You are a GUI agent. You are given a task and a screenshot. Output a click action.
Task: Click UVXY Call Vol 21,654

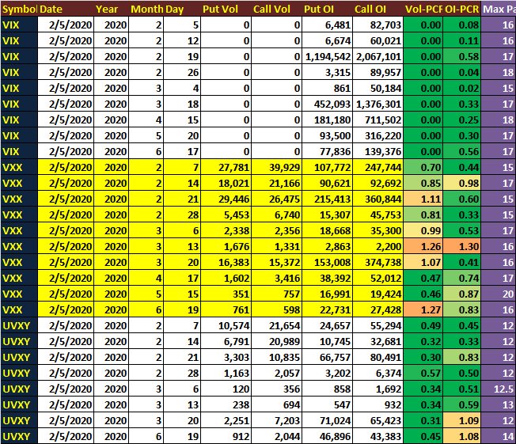click(x=277, y=325)
